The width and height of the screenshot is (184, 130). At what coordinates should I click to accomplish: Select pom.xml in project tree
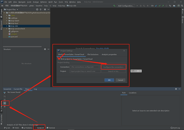tap(14, 37)
